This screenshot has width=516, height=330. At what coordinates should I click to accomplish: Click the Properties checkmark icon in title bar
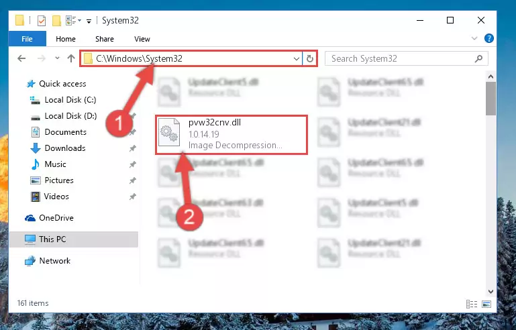pyautogui.click(x=42, y=21)
